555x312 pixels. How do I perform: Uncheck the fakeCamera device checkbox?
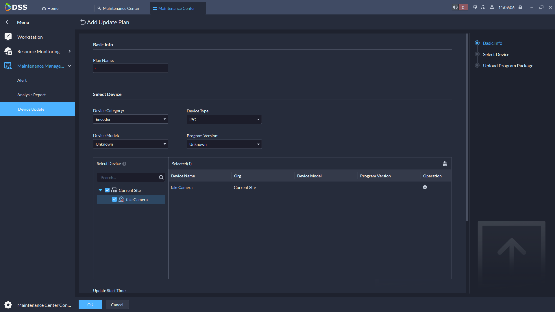click(x=114, y=200)
